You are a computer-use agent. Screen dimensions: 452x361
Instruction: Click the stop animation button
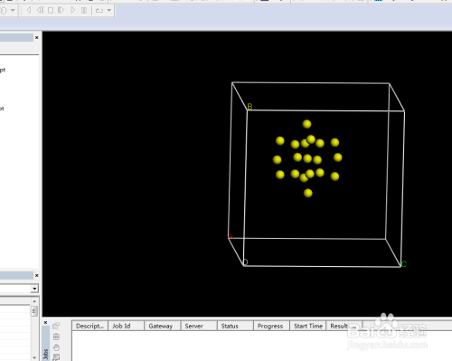[x=51, y=10]
